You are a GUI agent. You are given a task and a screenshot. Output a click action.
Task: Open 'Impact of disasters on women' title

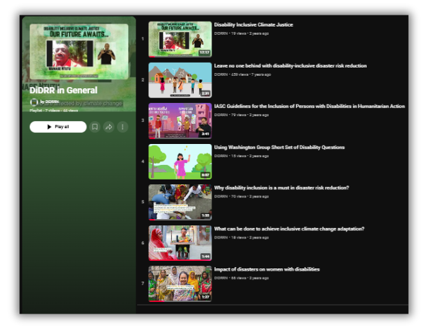[267, 269]
